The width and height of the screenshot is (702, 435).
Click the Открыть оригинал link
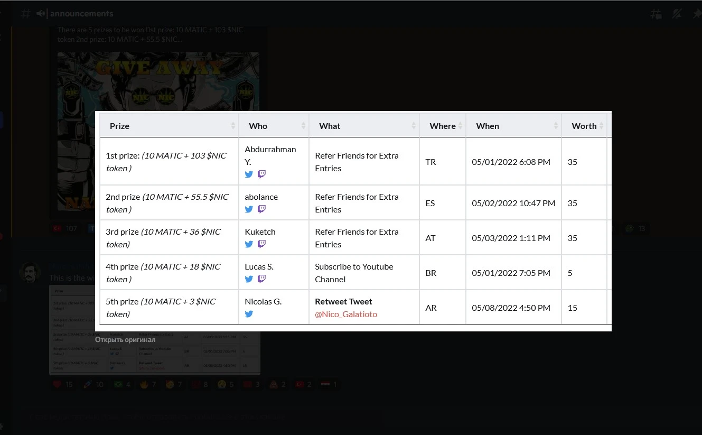tap(125, 340)
